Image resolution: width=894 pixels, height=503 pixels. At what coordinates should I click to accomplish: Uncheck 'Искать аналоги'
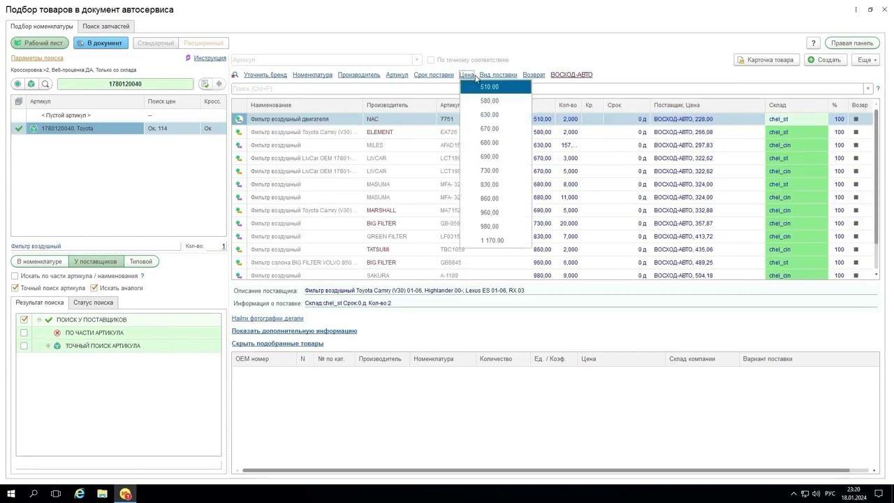point(94,288)
